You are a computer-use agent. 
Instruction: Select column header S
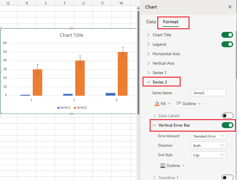46,3
